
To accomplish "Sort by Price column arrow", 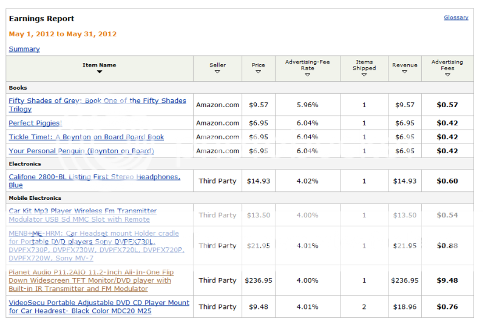I will pos(258,71).
